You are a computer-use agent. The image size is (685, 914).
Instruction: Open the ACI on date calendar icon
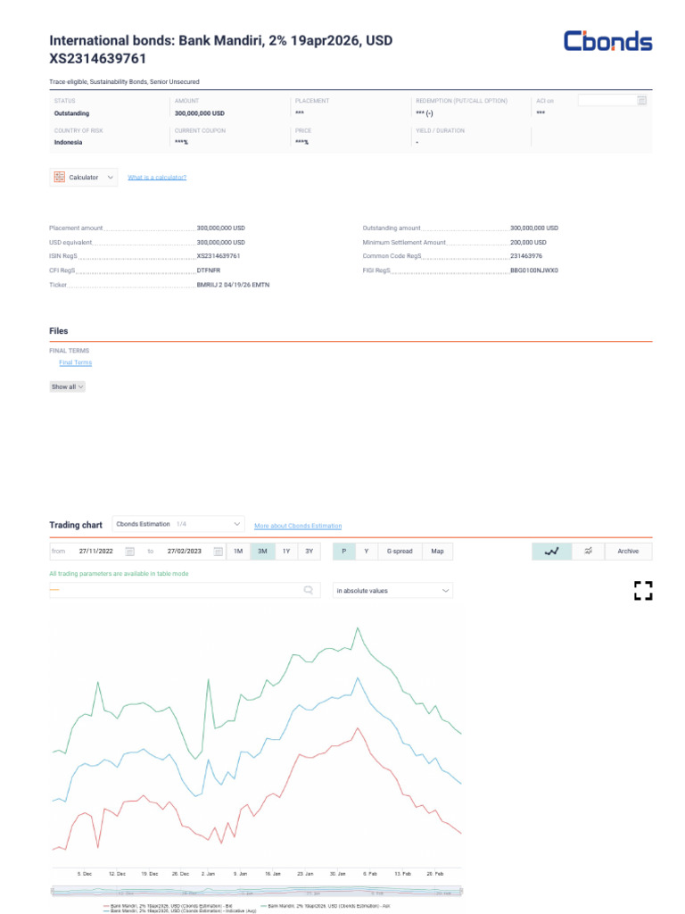(x=641, y=100)
